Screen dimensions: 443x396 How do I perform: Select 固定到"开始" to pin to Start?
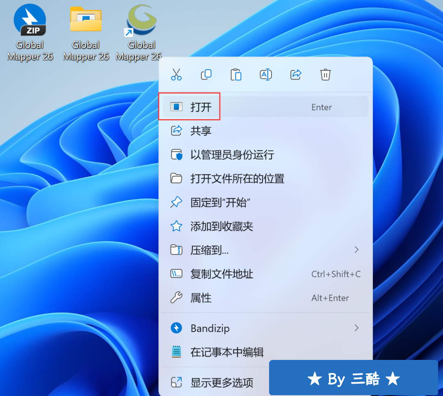(265, 202)
